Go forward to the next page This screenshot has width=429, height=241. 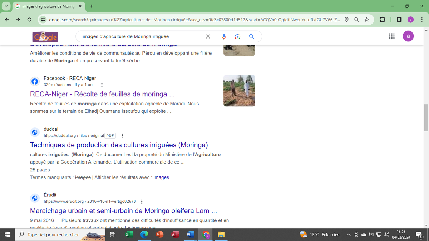click(x=18, y=20)
